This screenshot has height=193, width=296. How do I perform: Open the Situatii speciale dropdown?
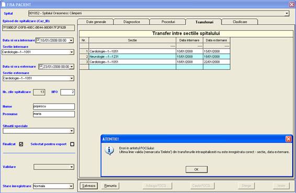pyautogui.click(x=72, y=131)
